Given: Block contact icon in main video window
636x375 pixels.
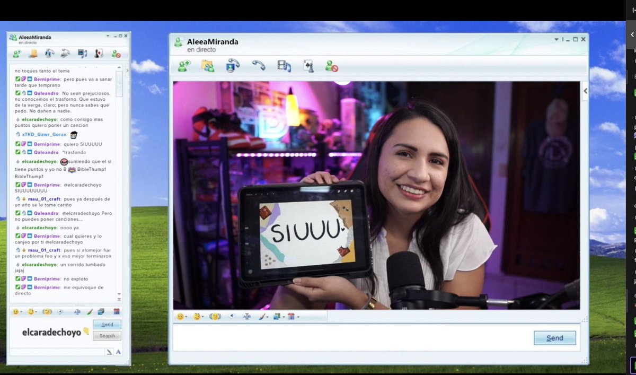Looking at the screenshot, I should click(332, 66).
